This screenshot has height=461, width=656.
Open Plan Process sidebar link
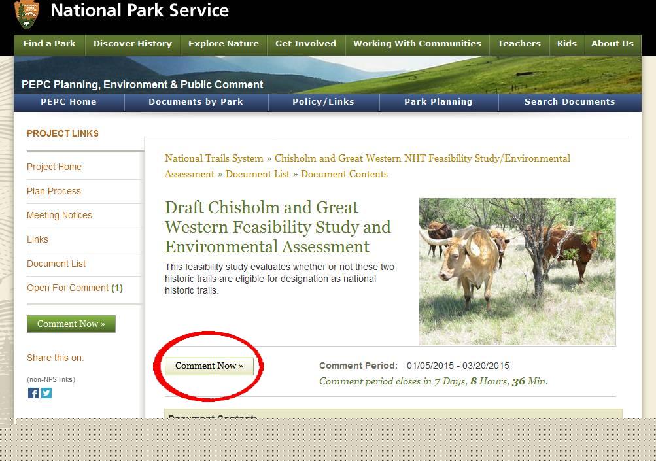[x=54, y=191]
